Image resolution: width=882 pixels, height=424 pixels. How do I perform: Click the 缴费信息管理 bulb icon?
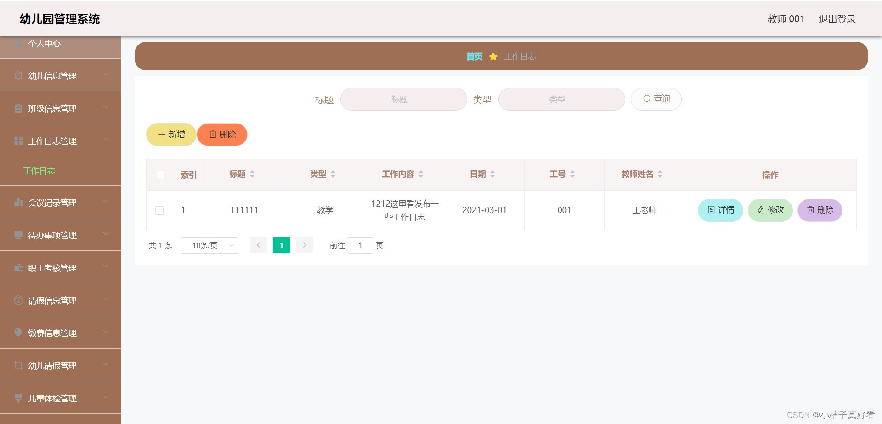tap(18, 333)
